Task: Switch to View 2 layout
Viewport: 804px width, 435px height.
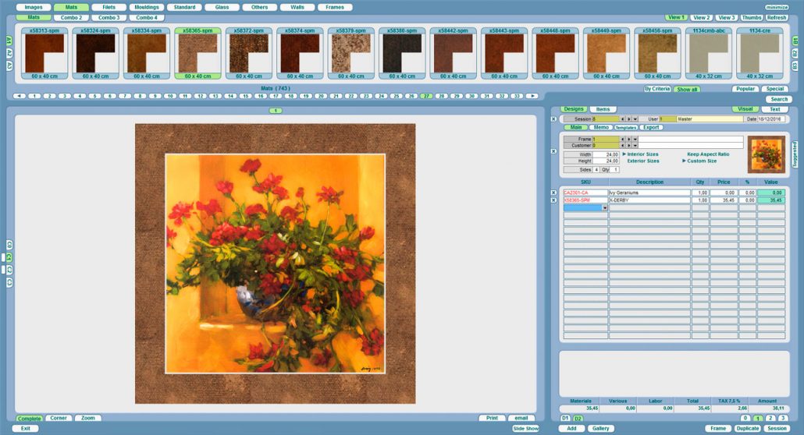Action: tap(702, 17)
